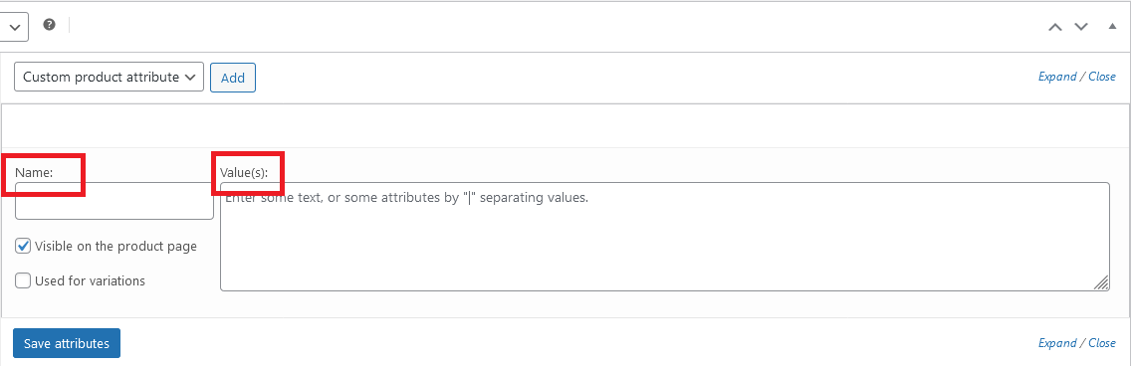Enable Used for variations checkbox
1131x366 pixels.
point(23,281)
